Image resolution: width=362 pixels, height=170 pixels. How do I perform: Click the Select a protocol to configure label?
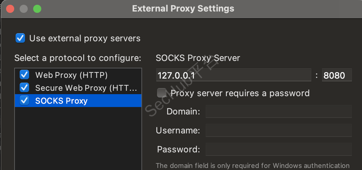click(77, 58)
